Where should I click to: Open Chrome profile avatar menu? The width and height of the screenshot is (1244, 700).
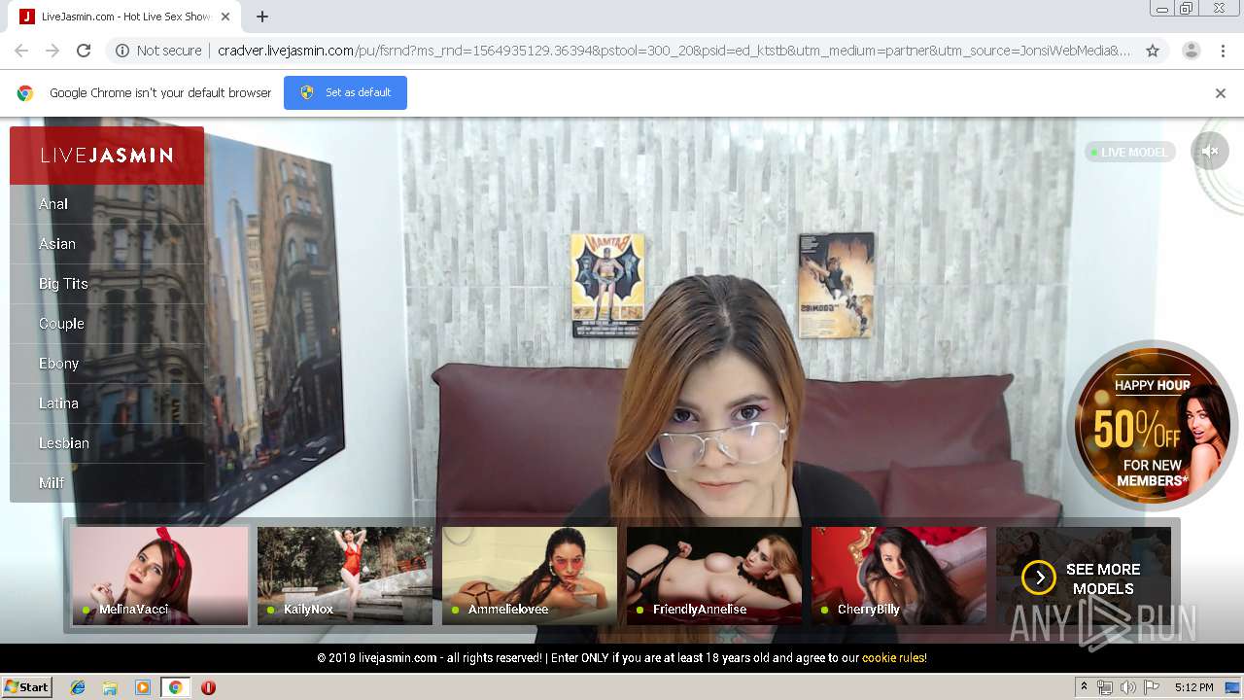coord(1191,51)
